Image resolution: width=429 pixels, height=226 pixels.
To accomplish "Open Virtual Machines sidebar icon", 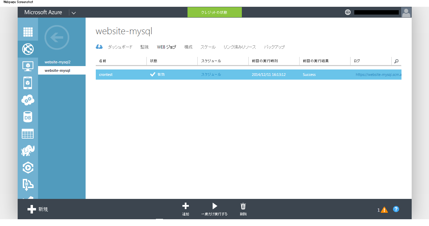I will (x=28, y=66).
